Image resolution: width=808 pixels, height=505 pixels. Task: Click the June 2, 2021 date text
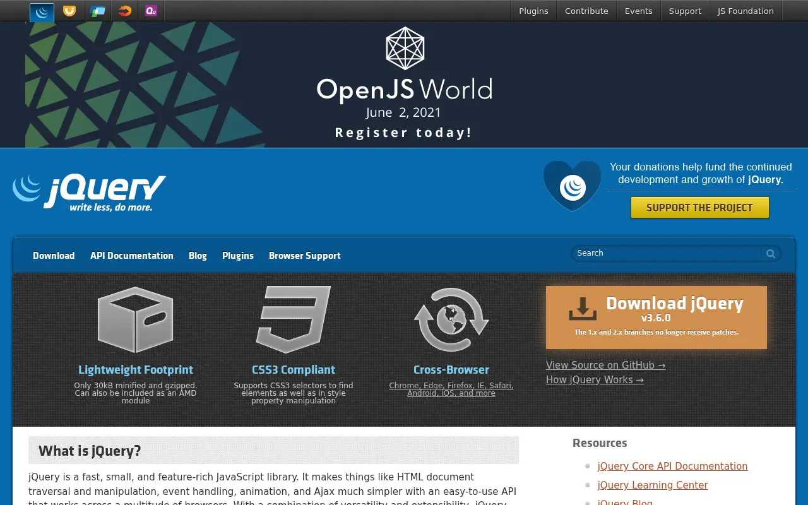tap(403, 112)
